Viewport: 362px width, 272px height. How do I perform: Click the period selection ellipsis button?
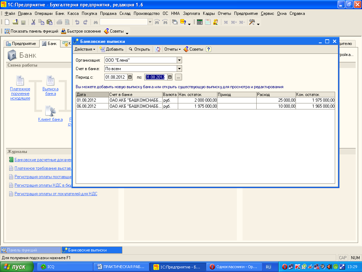178,77
